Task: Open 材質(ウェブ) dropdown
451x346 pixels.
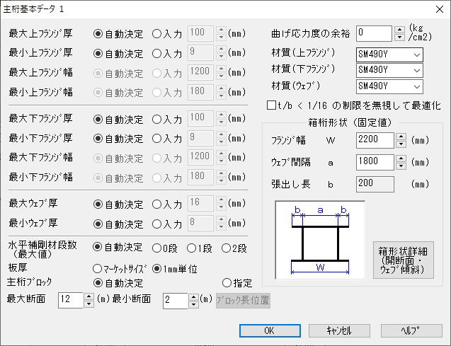Action: point(389,86)
